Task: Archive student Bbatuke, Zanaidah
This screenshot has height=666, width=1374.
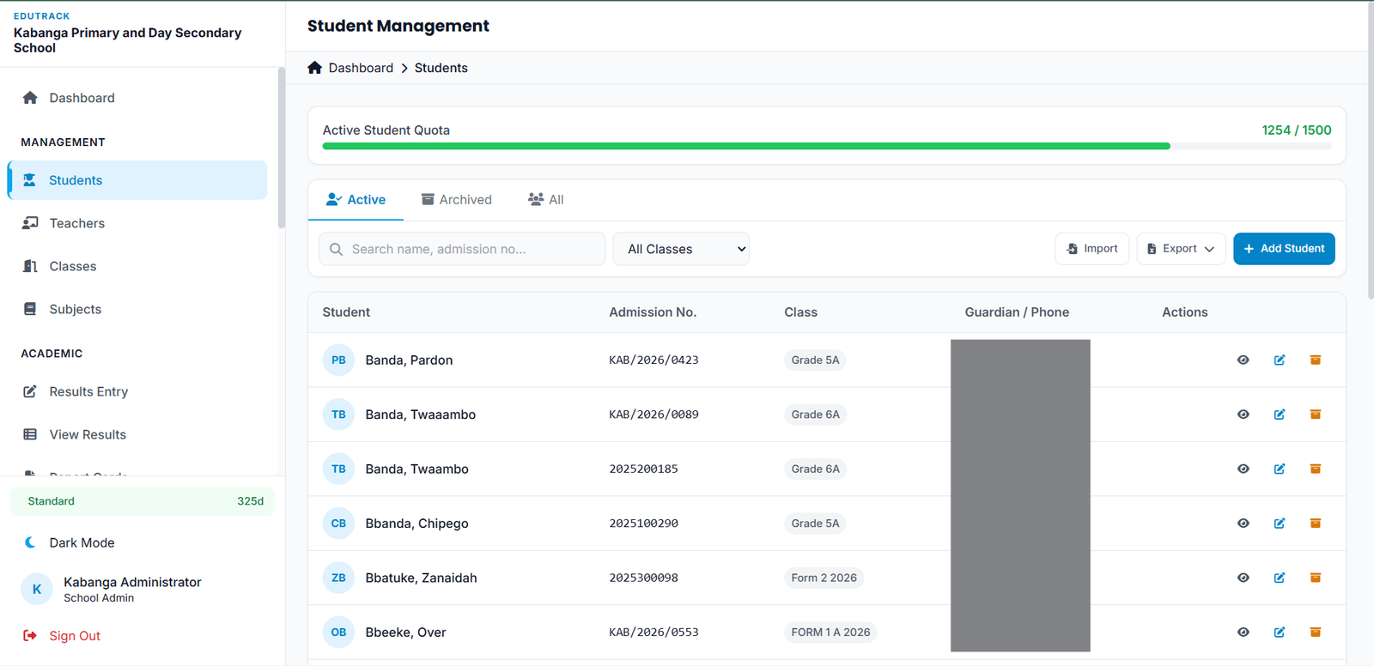Action: (1315, 578)
